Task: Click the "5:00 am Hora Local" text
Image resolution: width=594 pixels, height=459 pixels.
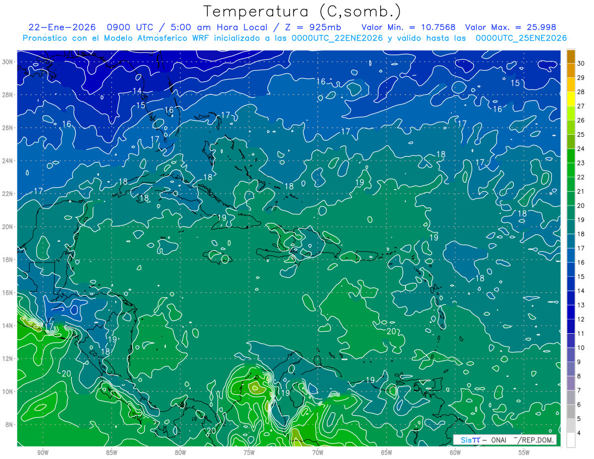Action: point(219,27)
